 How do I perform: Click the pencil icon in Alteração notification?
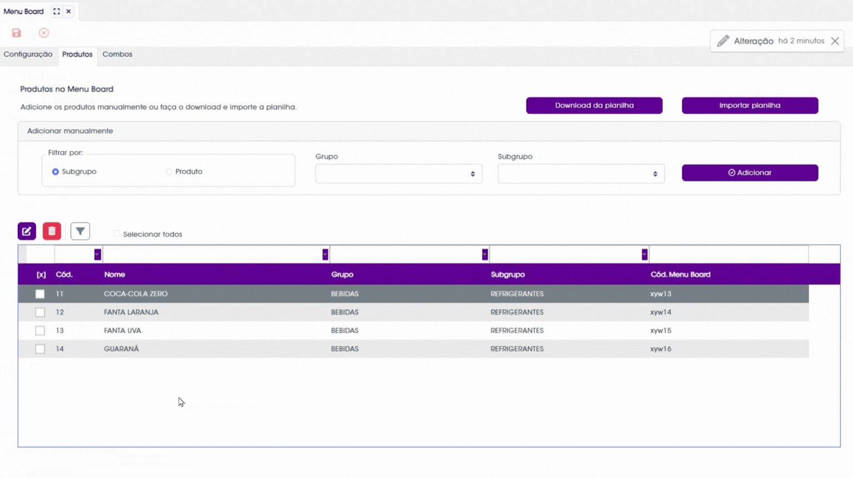click(x=723, y=41)
